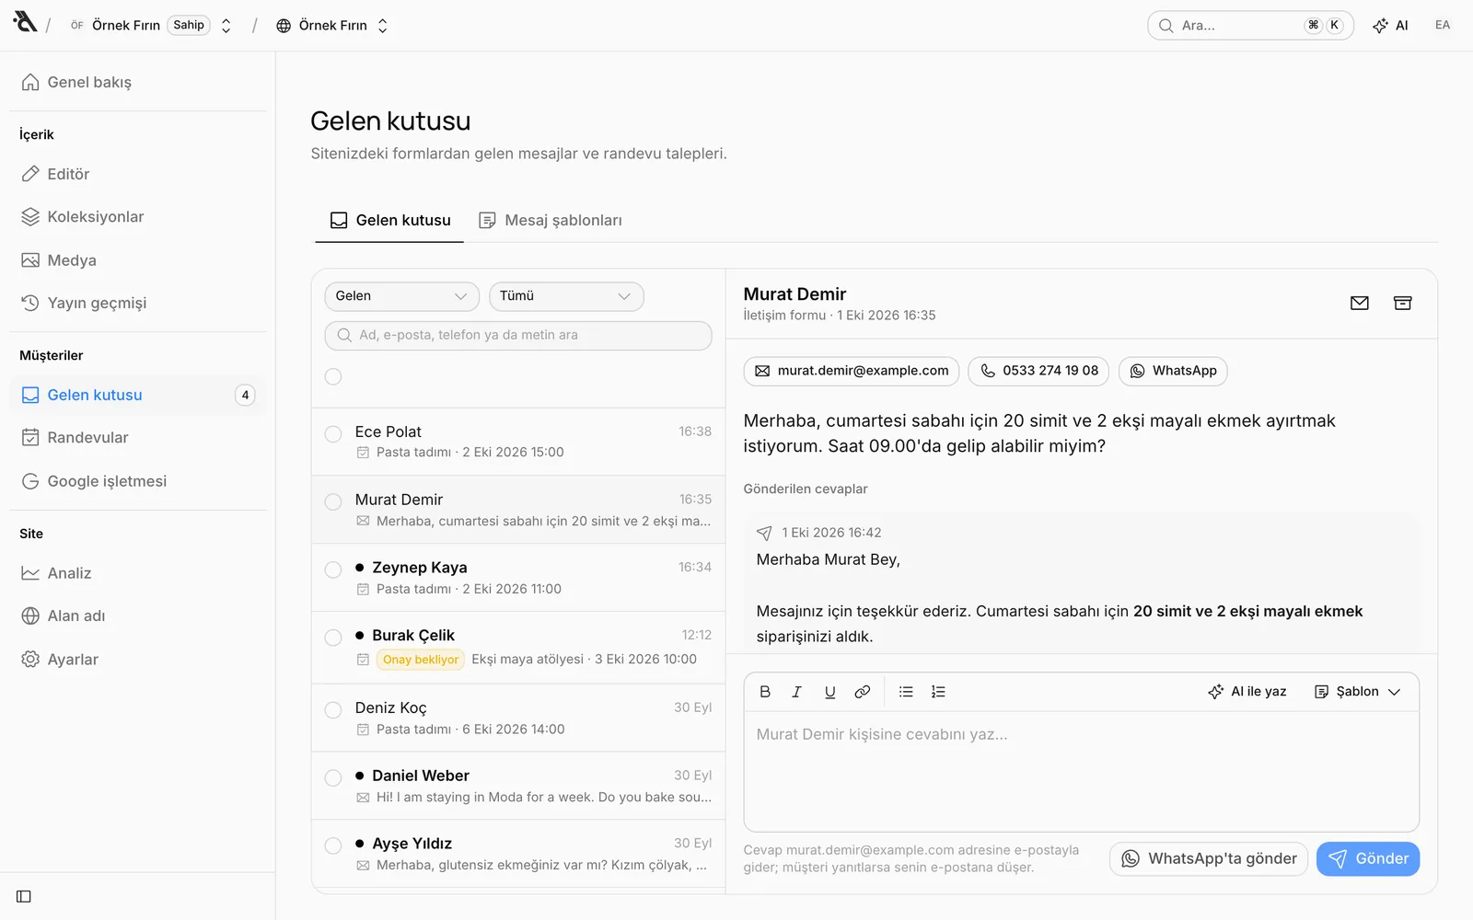Screen dimensions: 1473x920
Task: Click the mark-as-unread envelope icon
Action: (x=1359, y=303)
